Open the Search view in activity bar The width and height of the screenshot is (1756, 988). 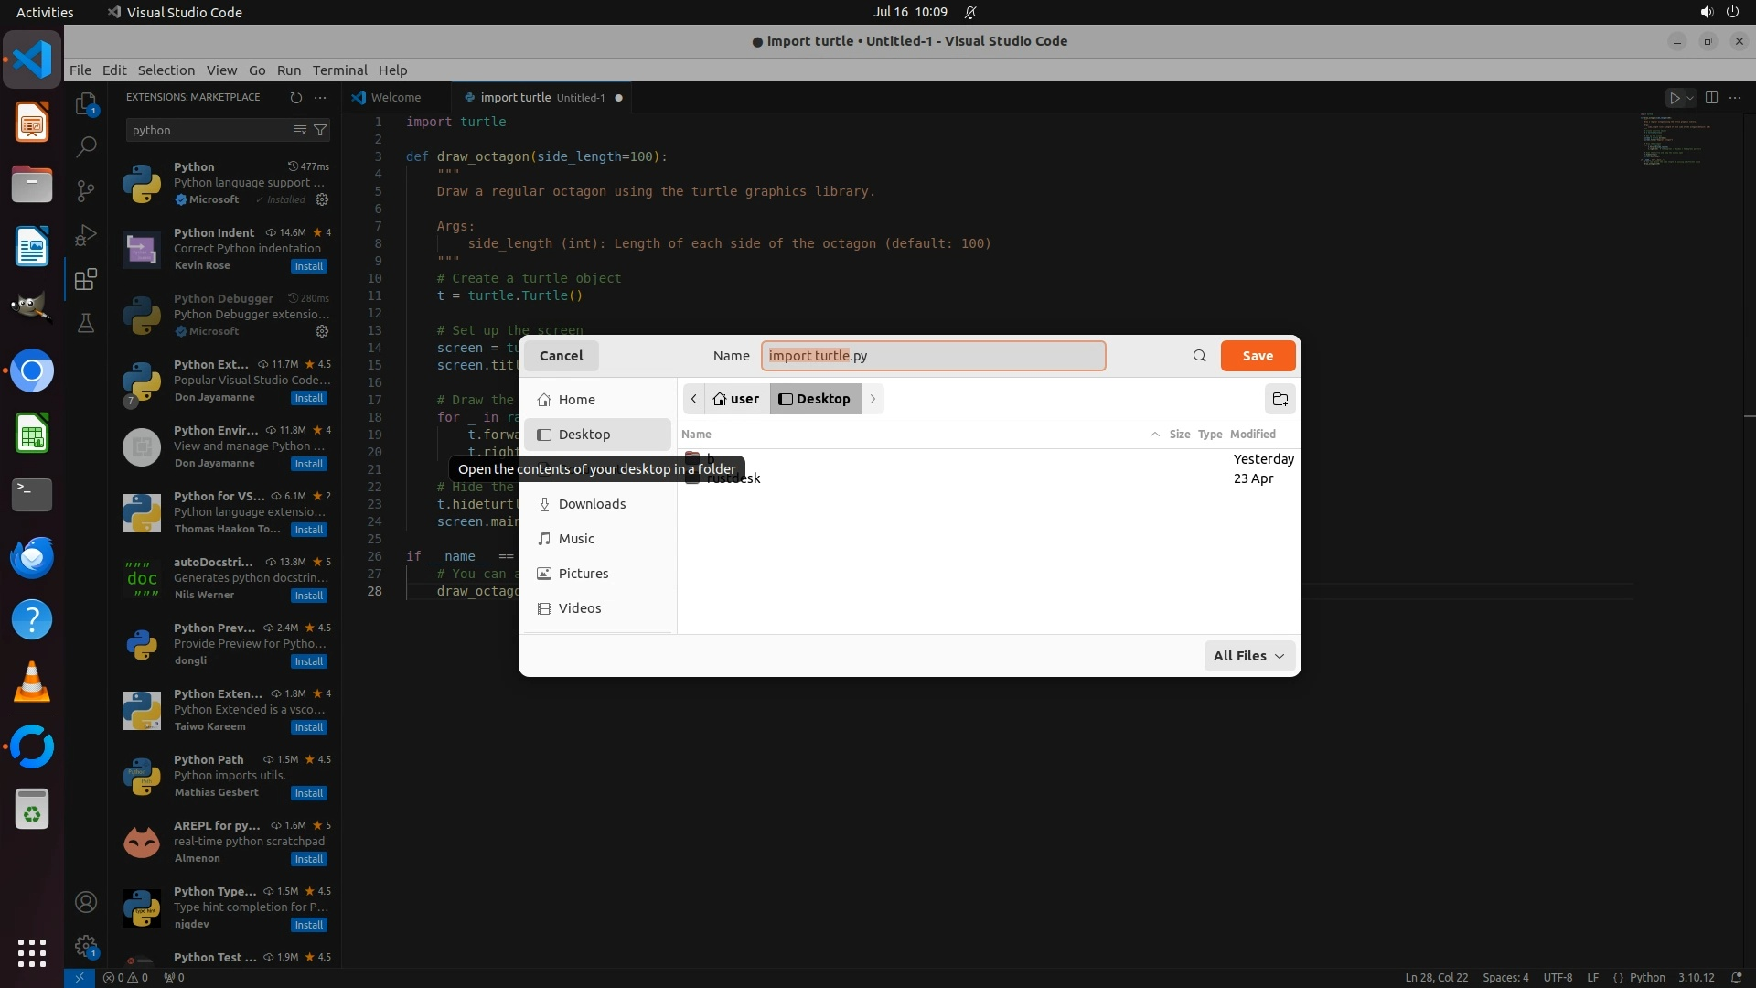point(86,146)
